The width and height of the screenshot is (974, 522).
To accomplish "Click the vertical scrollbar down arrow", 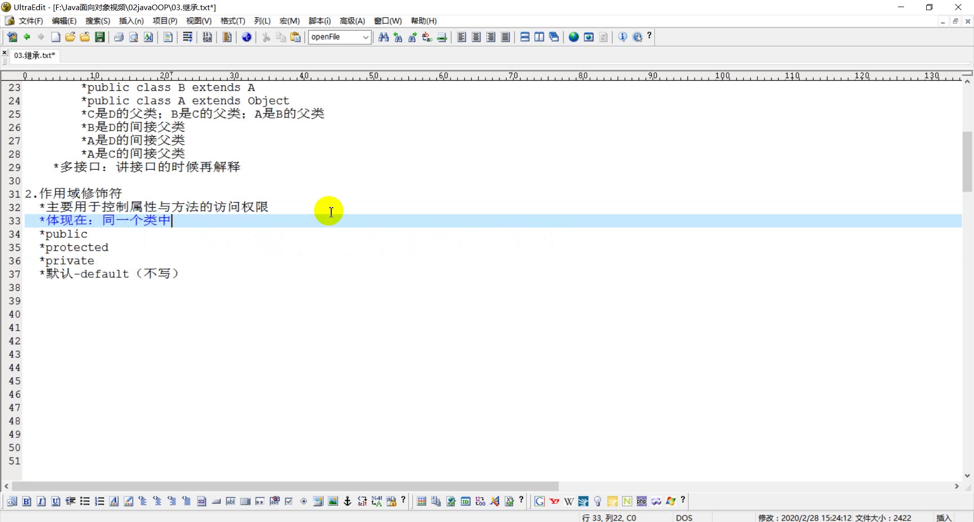I will point(967,475).
